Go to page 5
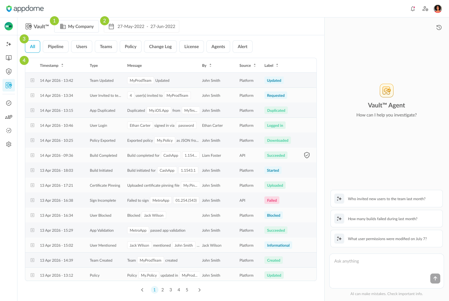 click(x=187, y=290)
